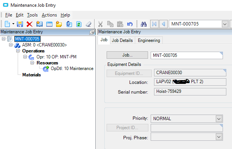Undo with the blue curved arrow icon
The width and height of the screenshot is (232, 149).
point(130,24)
